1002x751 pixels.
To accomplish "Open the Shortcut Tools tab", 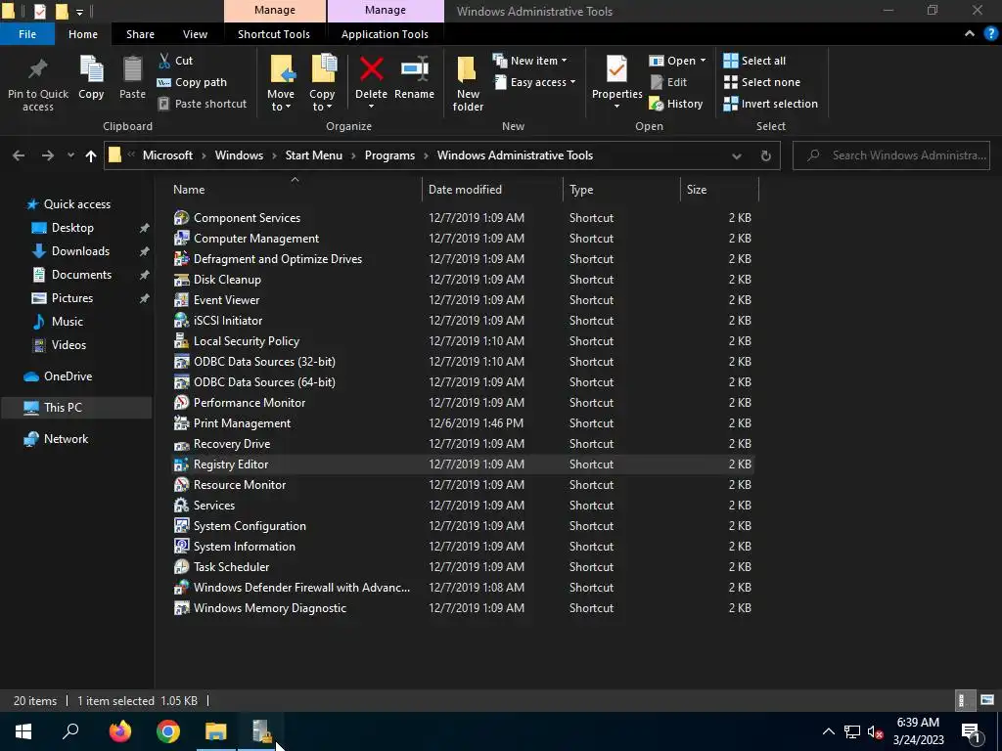I will tap(274, 34).
